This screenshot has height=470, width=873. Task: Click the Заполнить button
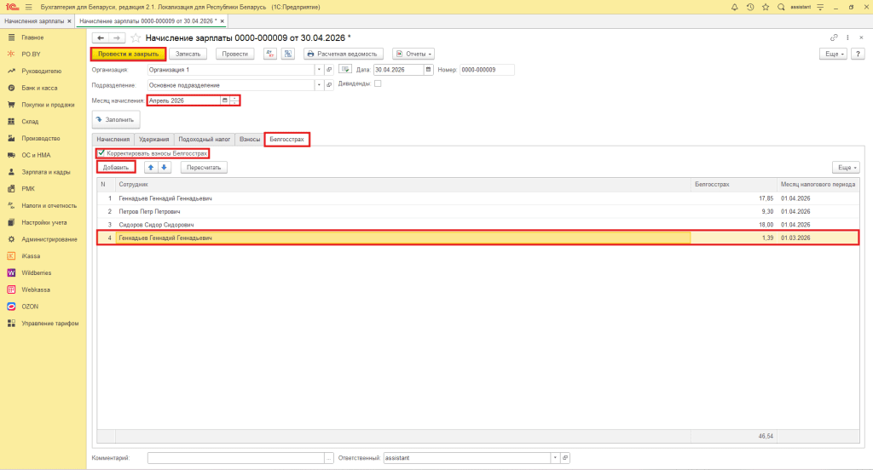116,119
